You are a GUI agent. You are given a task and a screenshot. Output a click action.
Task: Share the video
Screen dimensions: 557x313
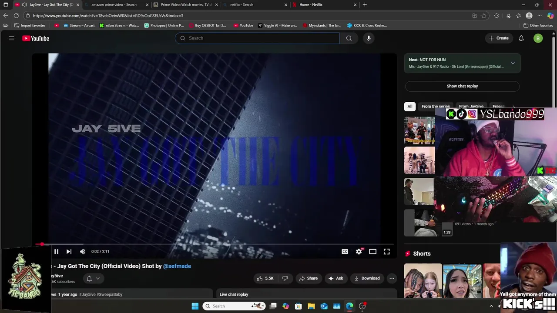tap(308, 278)
